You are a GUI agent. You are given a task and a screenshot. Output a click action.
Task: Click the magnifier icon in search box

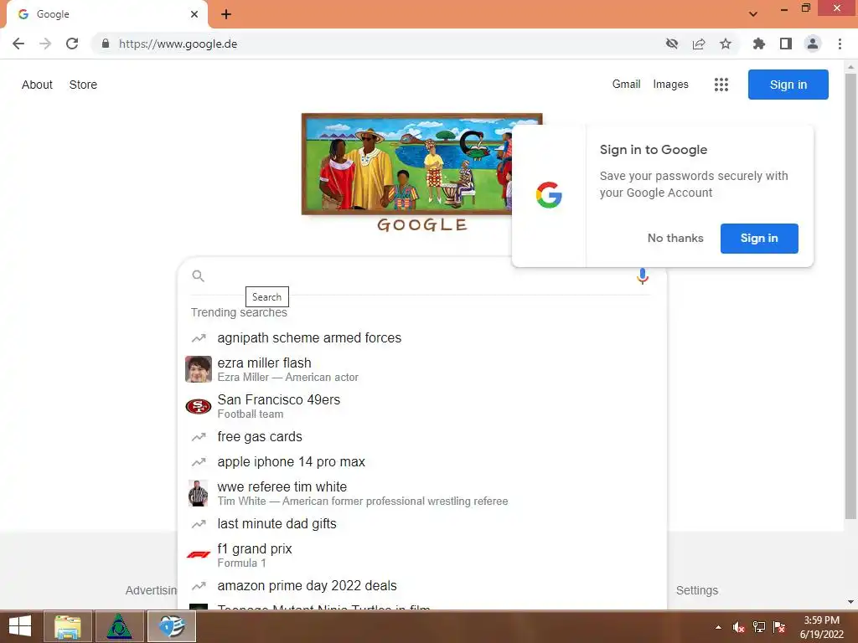(198, 276)
